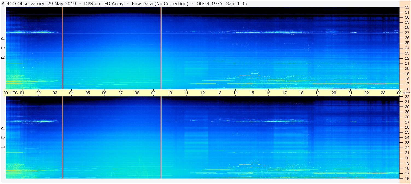Screen dimensions: 411x184
Task: Select LCP panel's "29" MHz label
Action: (x=407, y=112)
